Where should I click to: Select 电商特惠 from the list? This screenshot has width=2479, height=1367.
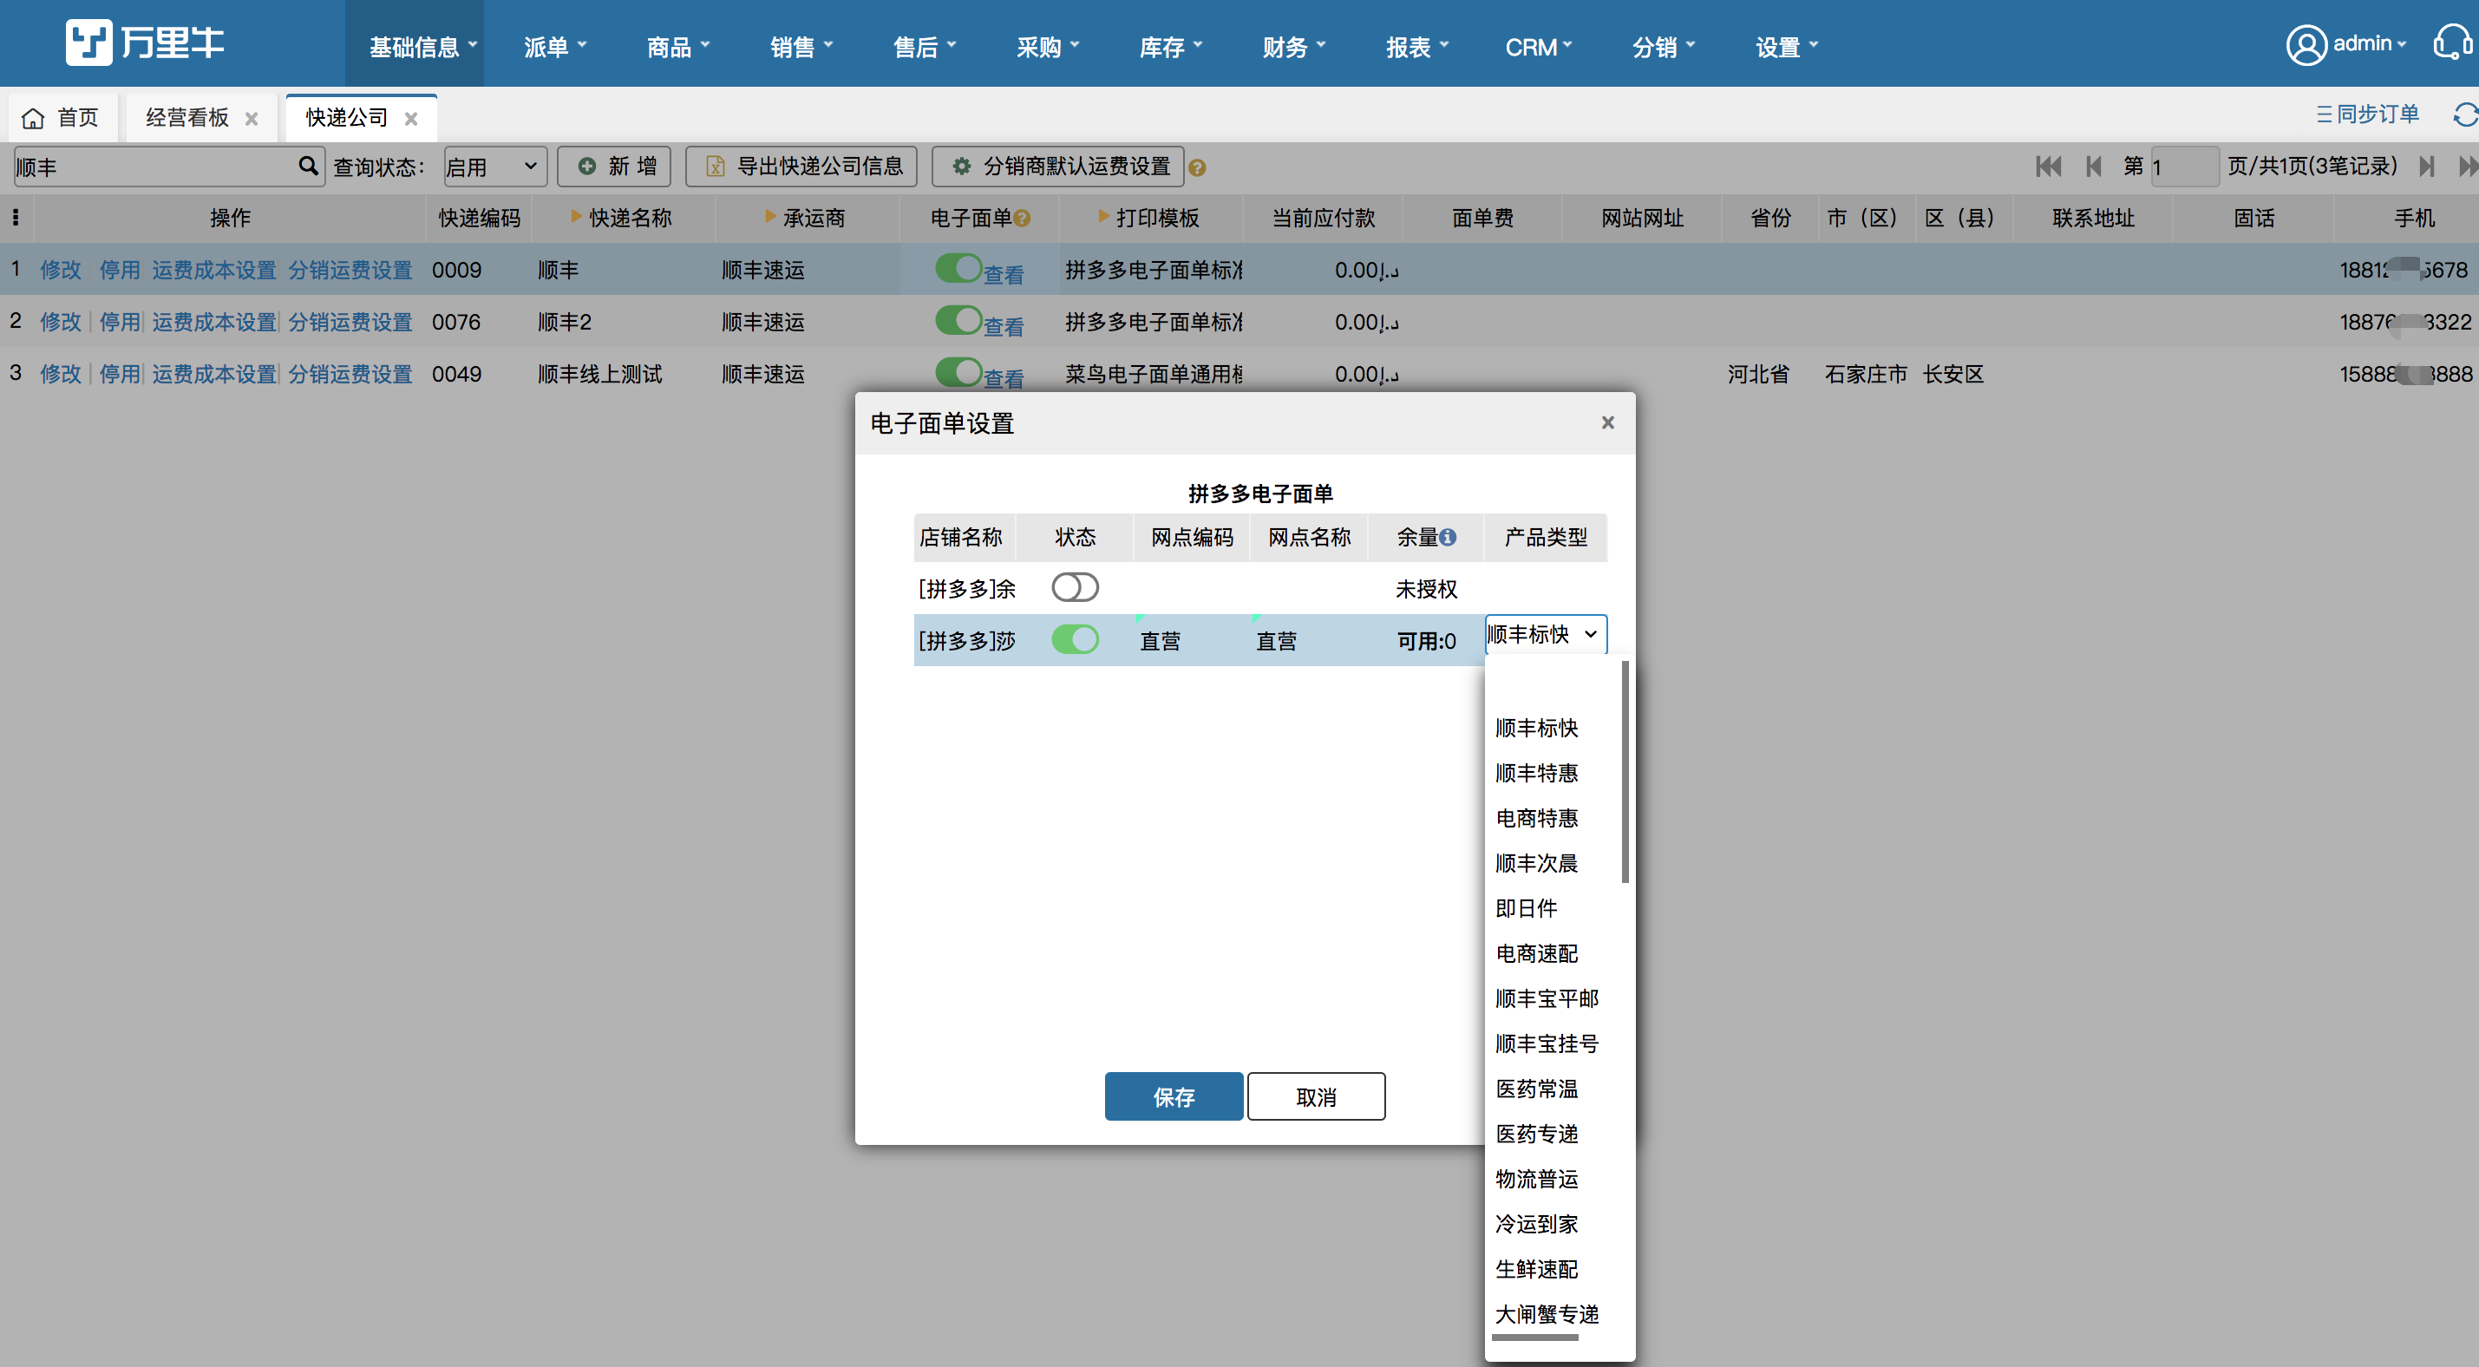click(x=1537, y=818)
